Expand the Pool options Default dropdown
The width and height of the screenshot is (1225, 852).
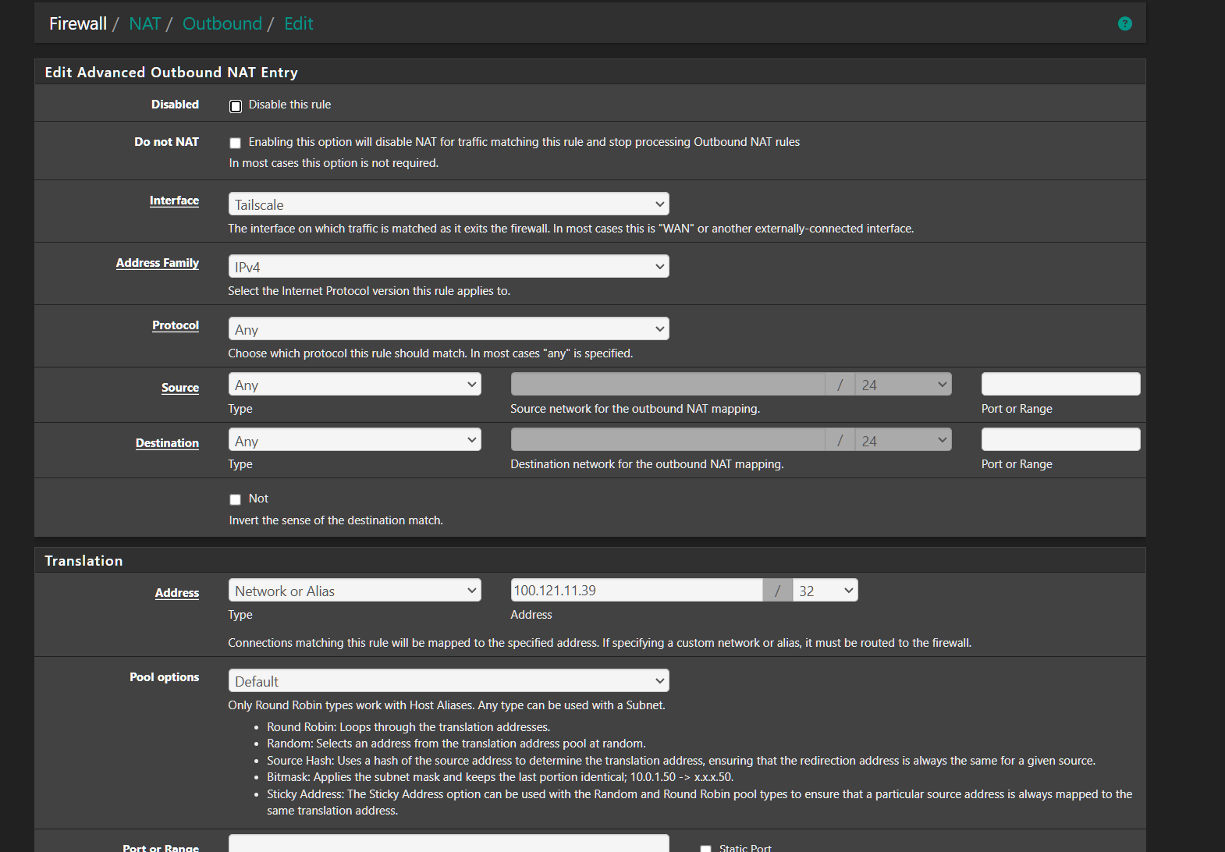tap(449, 681)
